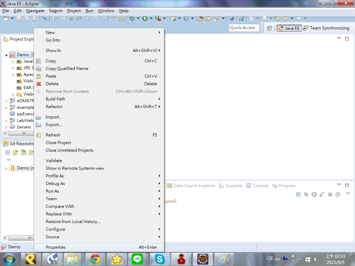Click the New Servlet icon
The height and width of the screenshot is (266, 355).
(x=186, y=18)
